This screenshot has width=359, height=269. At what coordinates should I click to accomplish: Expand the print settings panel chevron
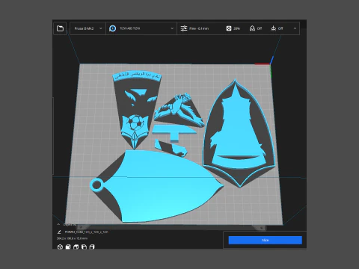click(x=295, y=28)
